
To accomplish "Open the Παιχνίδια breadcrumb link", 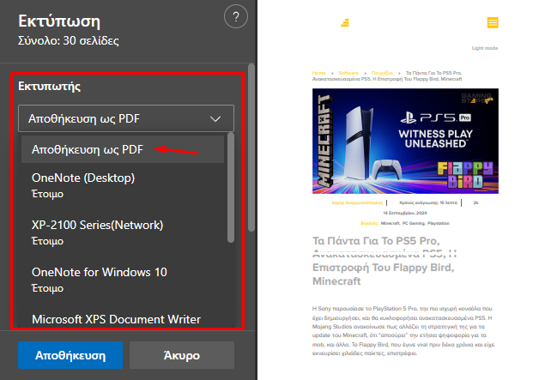I will [382, 73].
